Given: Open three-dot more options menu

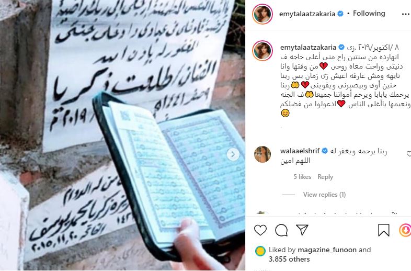Looking at the screenshot, I should point(405,14).
